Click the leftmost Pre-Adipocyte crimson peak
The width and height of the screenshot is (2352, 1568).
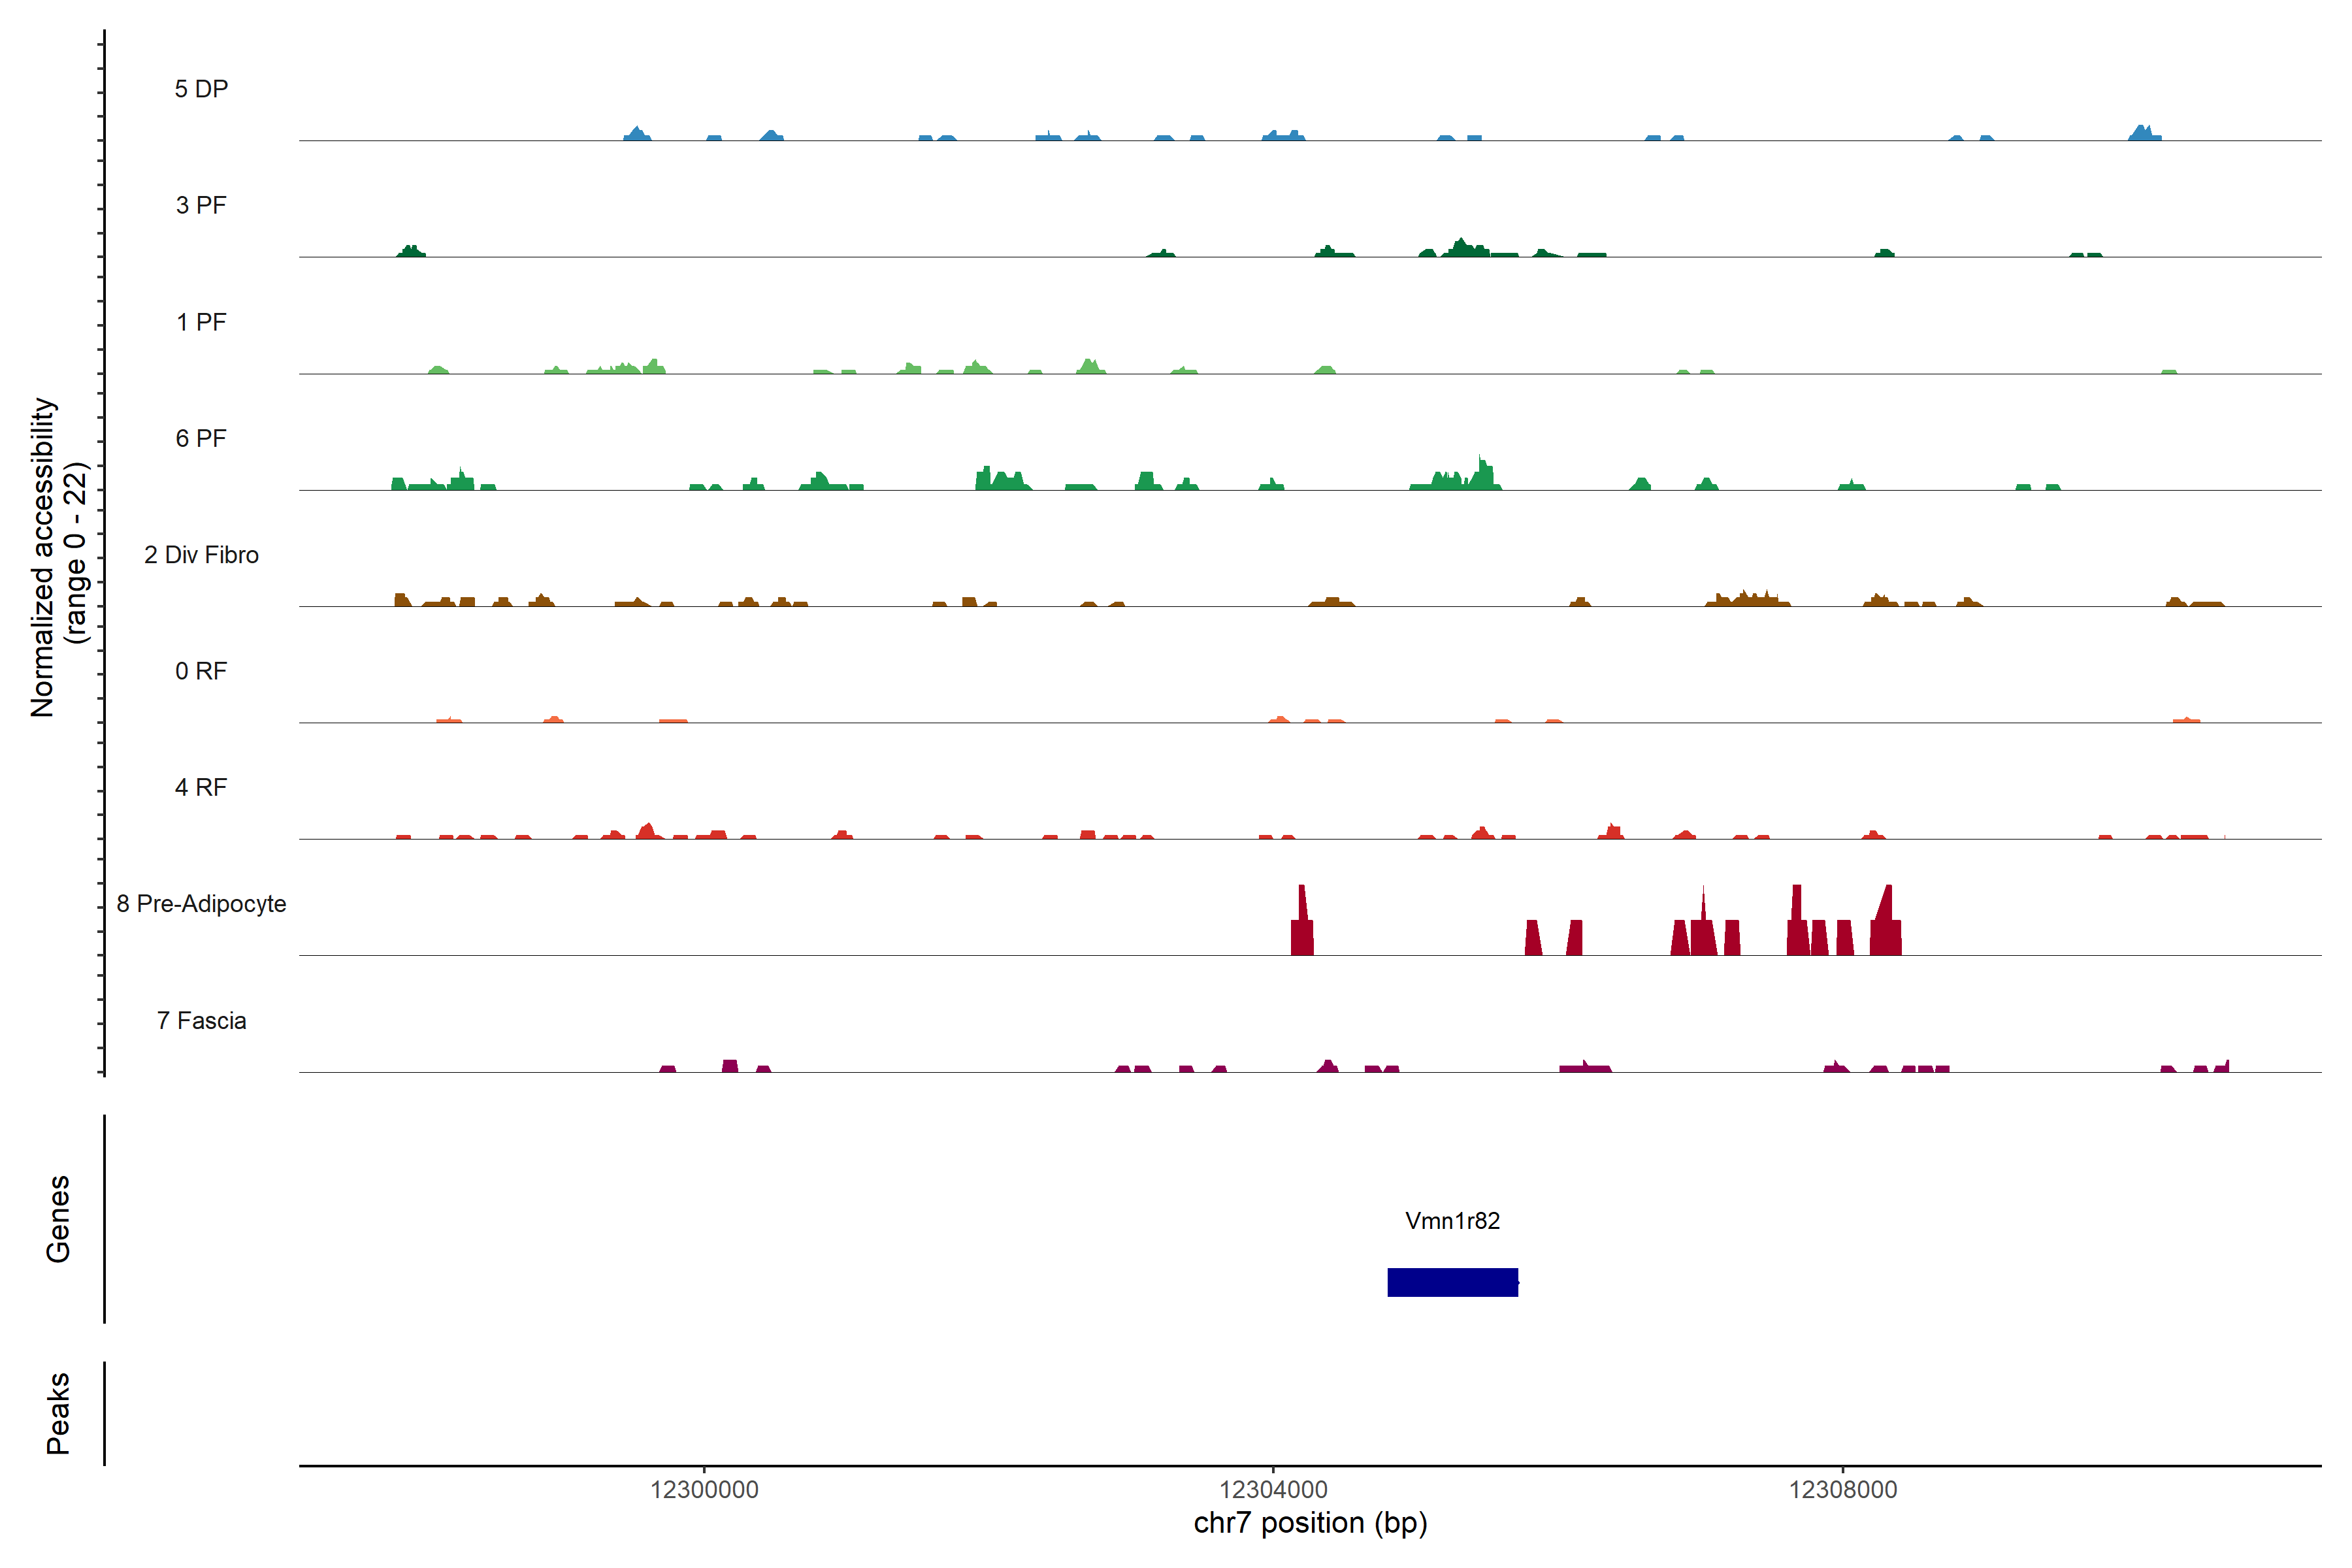pyautogui.click(x=1302, y=935)
